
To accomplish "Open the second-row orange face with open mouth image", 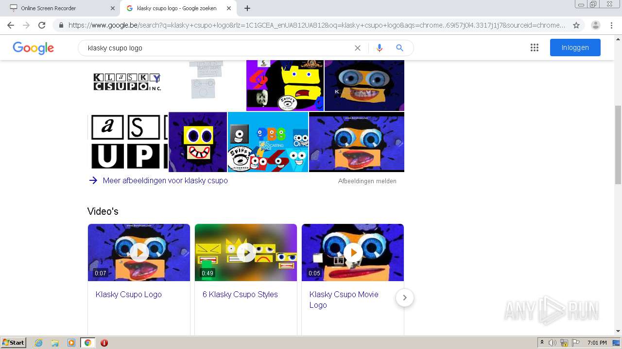I will pyautogui.click(x=357, y=142).
